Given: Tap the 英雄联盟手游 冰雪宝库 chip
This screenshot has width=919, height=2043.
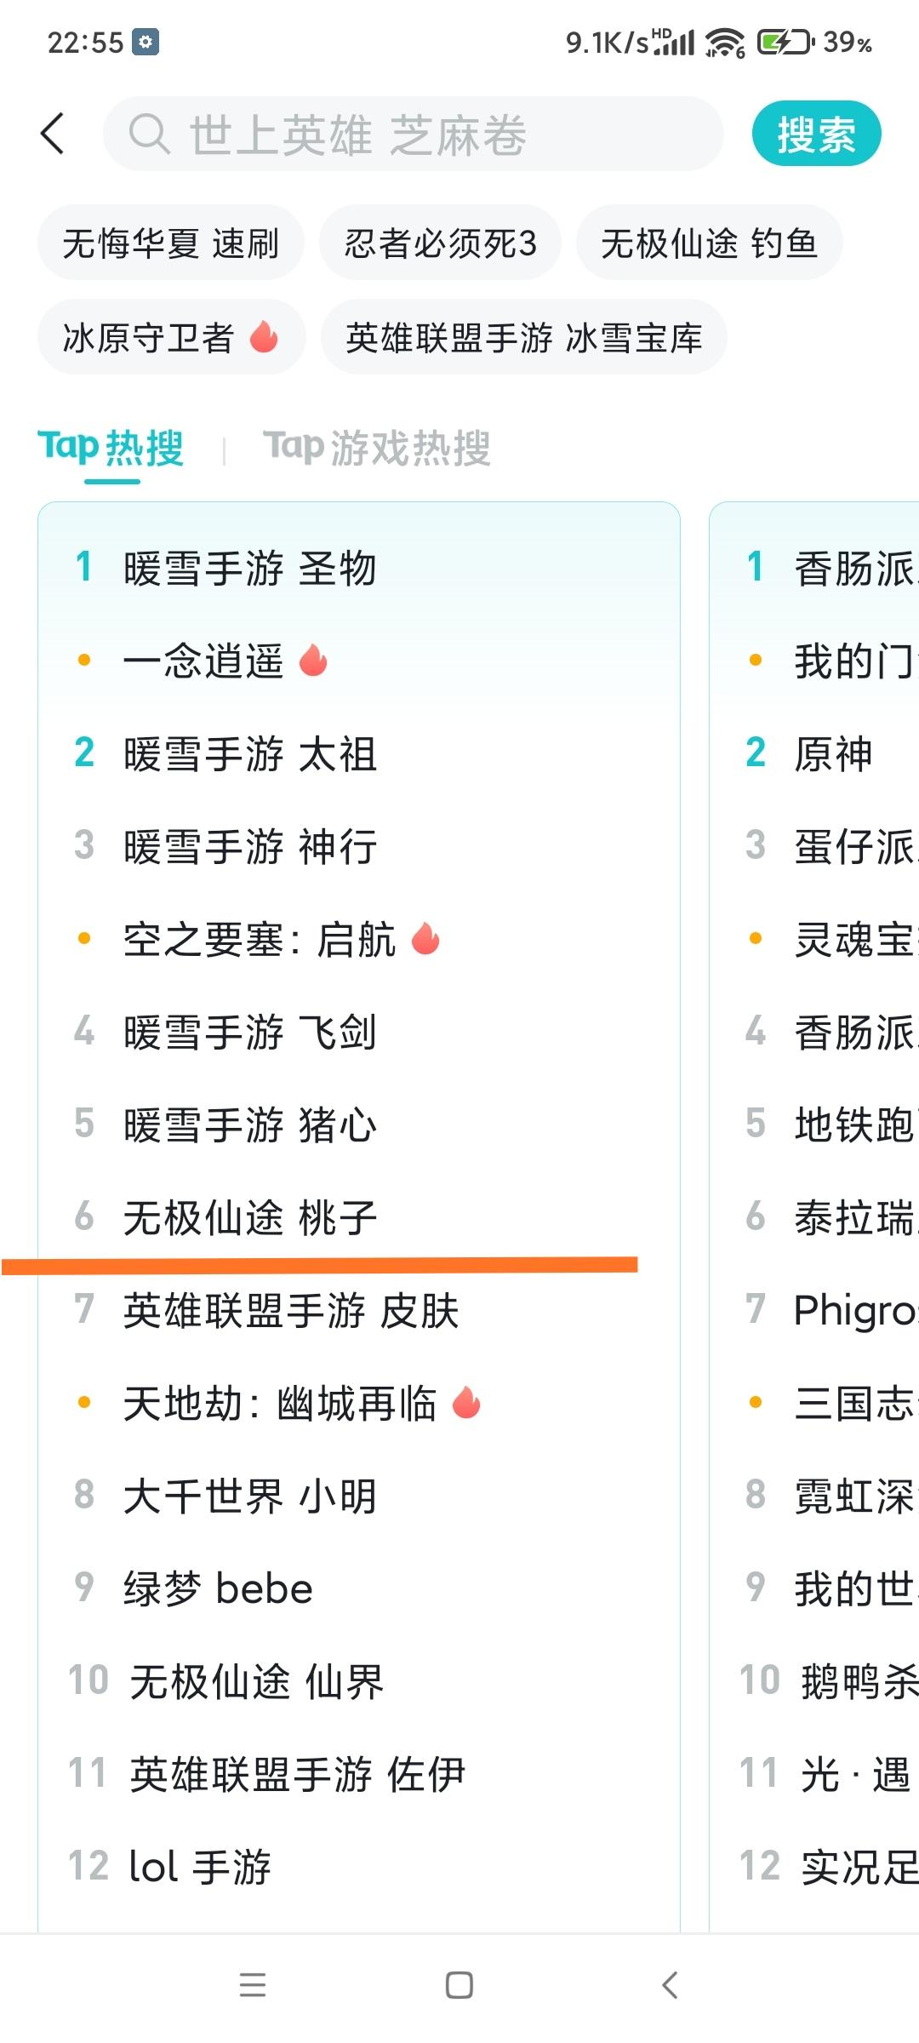Looking at the screenshot, I should point(523,337).
